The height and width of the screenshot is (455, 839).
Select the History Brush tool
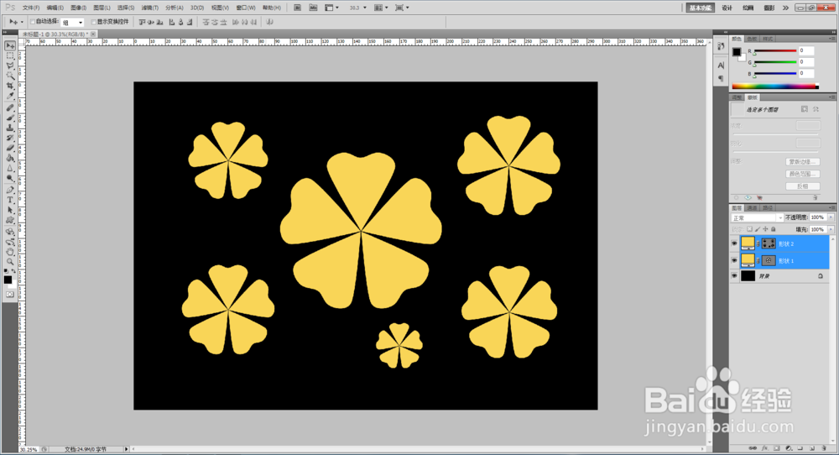pos(9,139)
